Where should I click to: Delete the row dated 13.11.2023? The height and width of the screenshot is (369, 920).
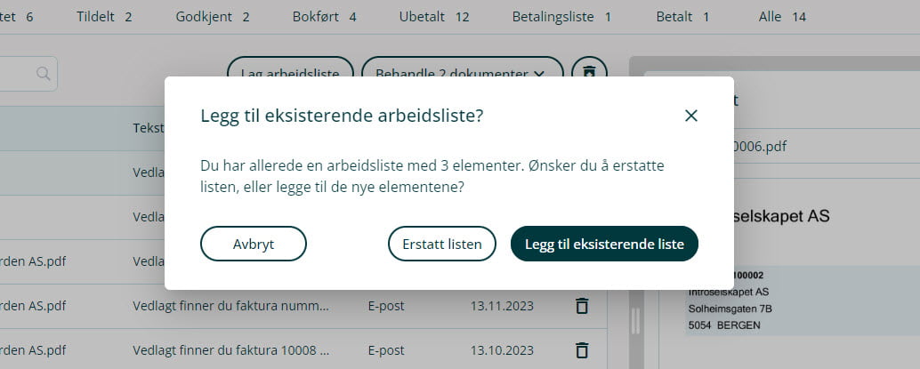click(582, 306)
